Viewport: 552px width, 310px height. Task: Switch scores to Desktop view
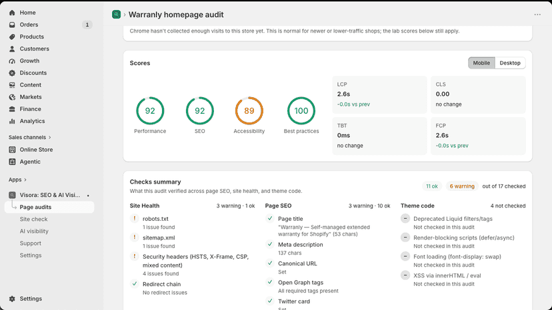pyautogui.click(x=510, y=63)
